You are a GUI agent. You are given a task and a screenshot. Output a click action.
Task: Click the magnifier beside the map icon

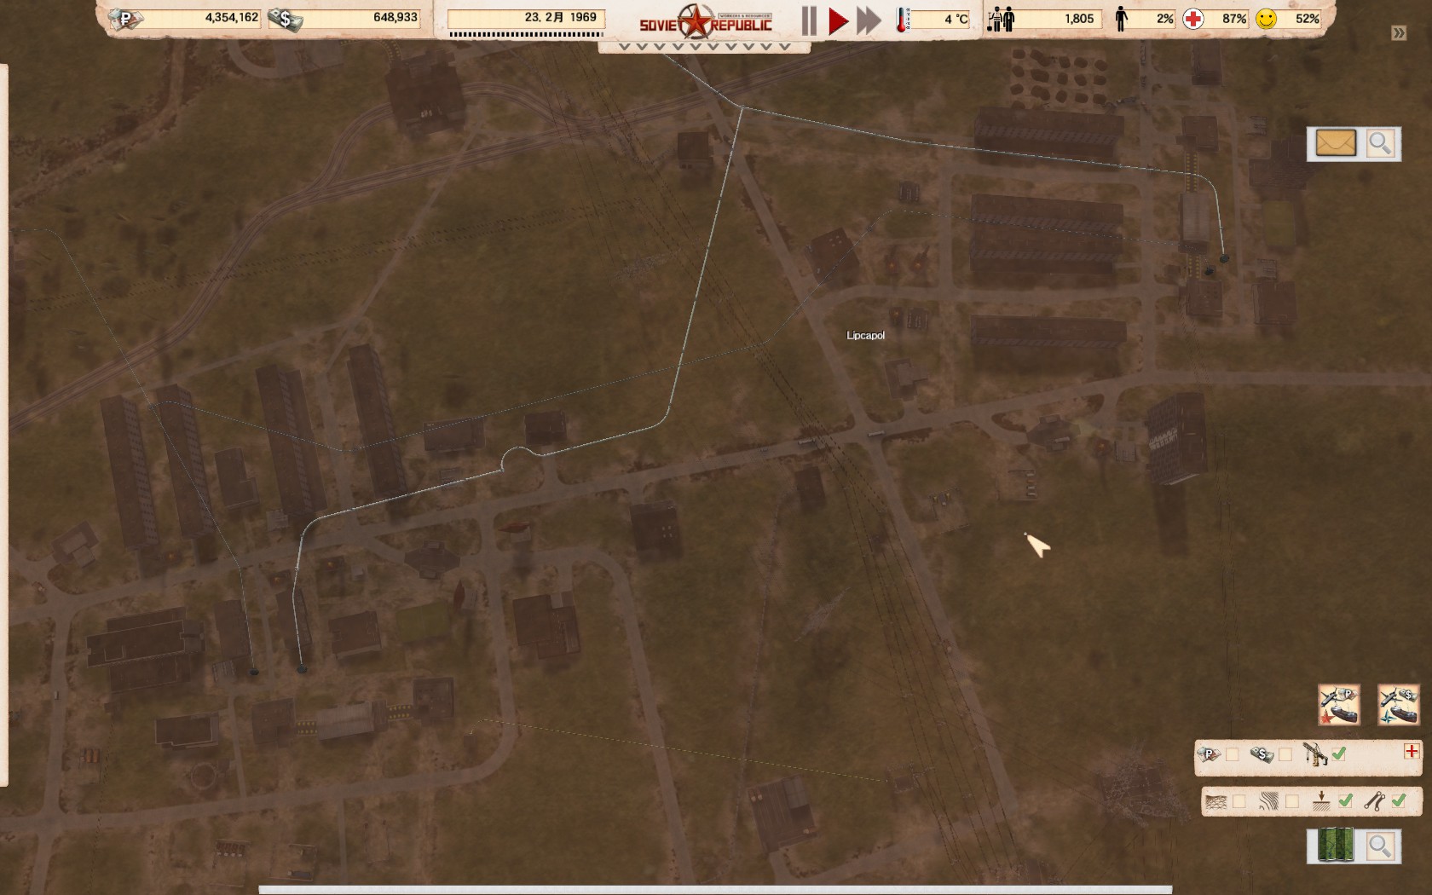coord(1380,846)
